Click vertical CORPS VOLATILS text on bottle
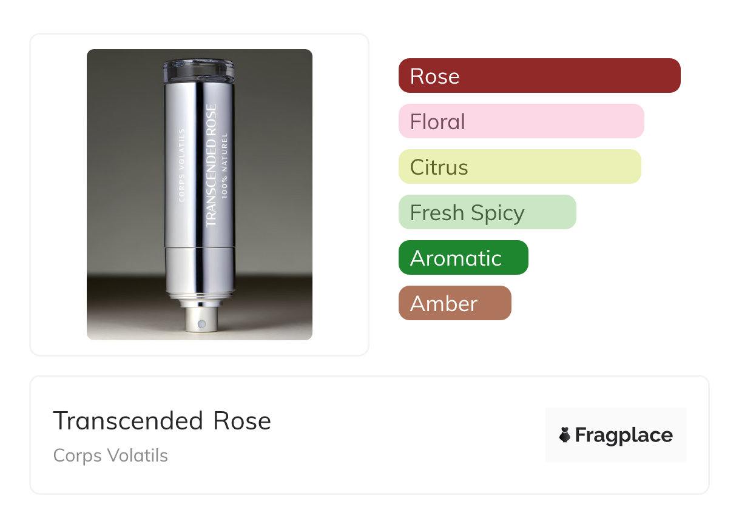 [x=182, y=165]
